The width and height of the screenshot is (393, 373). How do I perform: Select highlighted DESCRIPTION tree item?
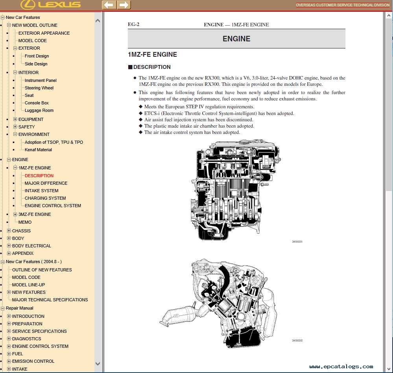(x=39, y=176)
